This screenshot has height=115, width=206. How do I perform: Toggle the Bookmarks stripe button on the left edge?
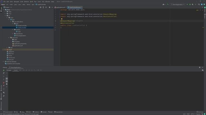(x=1, y=96)
